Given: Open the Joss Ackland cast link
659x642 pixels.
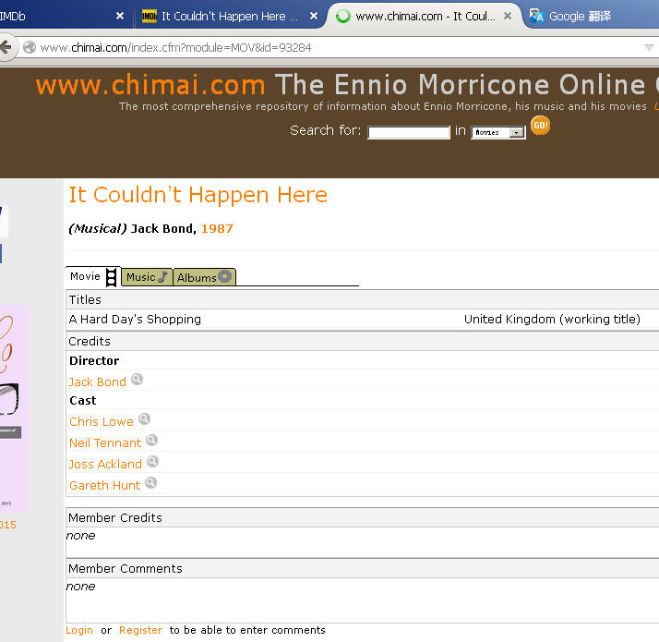Looking at the screenshot, I should pos(105,464).
